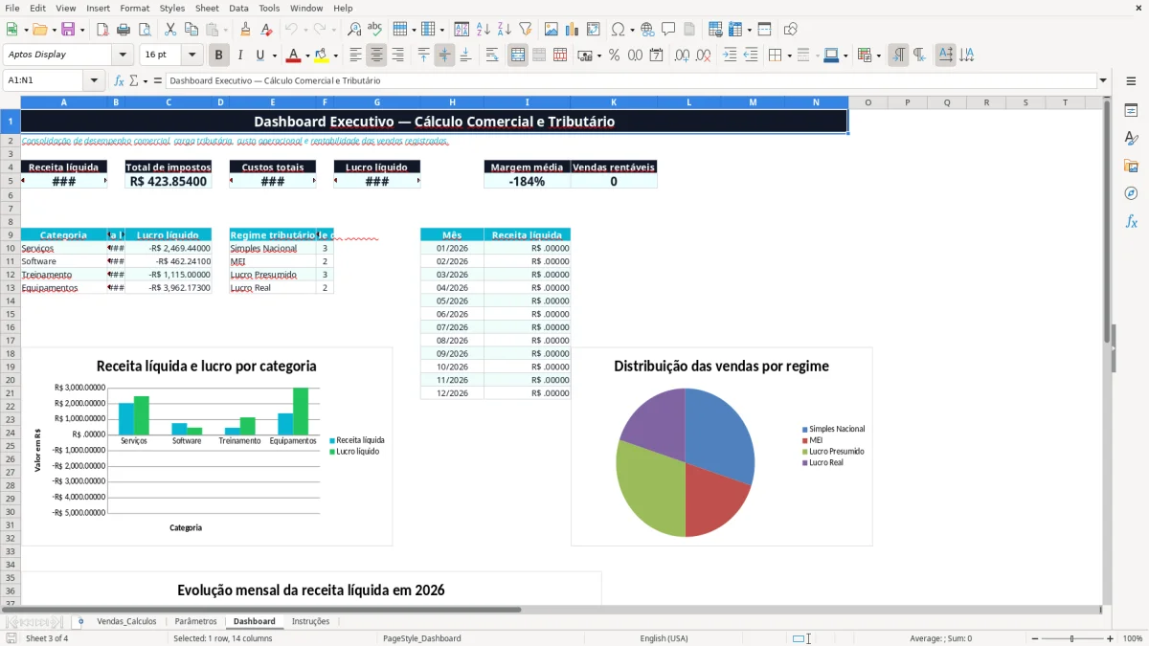
Task: Open the Styles menu
Action: (172, 8)
